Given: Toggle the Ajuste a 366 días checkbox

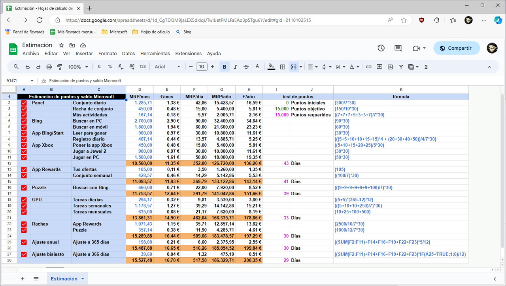Looking at the screenshot, I should click(x=24, y=254).
